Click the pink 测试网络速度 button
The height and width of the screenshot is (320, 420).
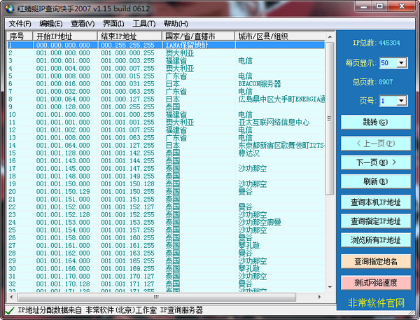(375, 282)
